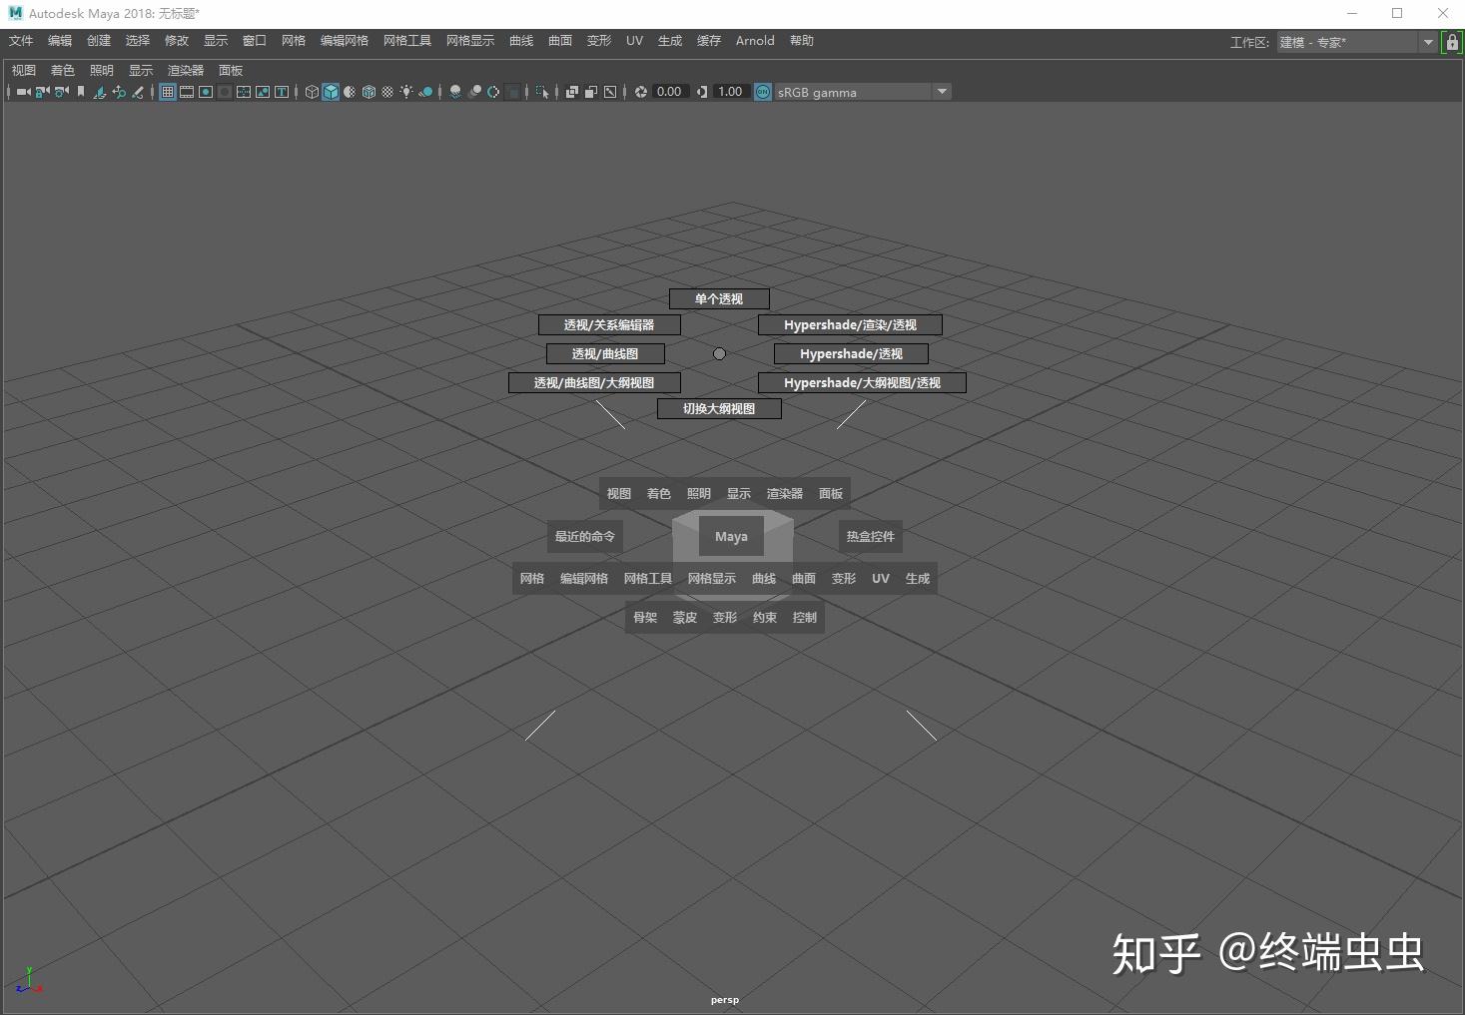Open the 渲染器 panel menu
Screen dimensions: 1465x1015
185,70
